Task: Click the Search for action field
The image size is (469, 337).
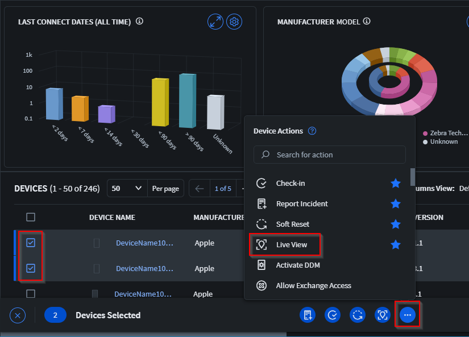Action: click(330, 155)
